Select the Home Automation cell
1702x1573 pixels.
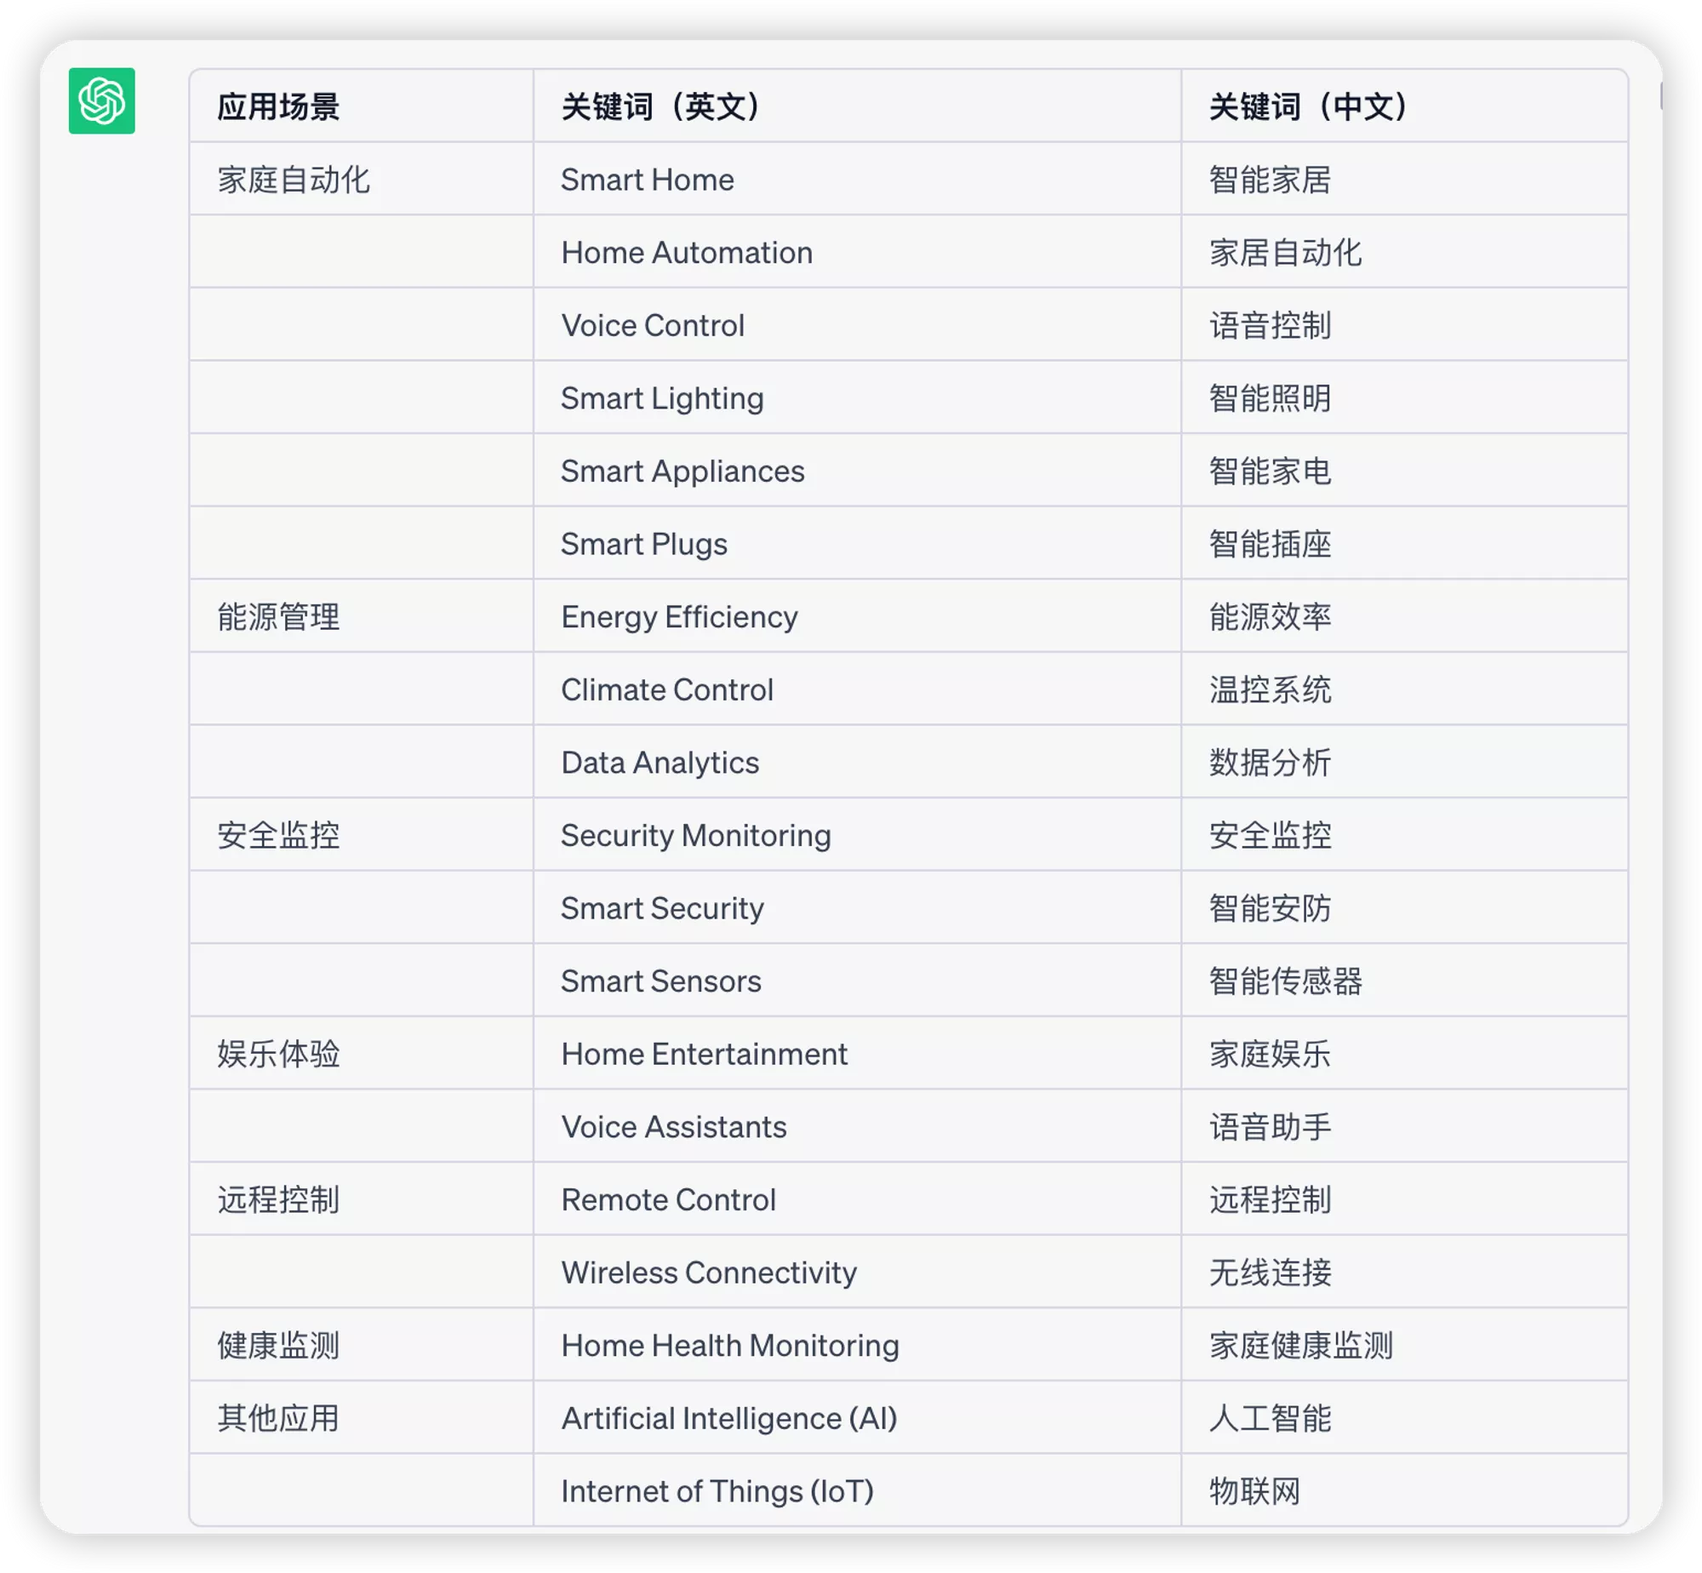coord(686,253)
